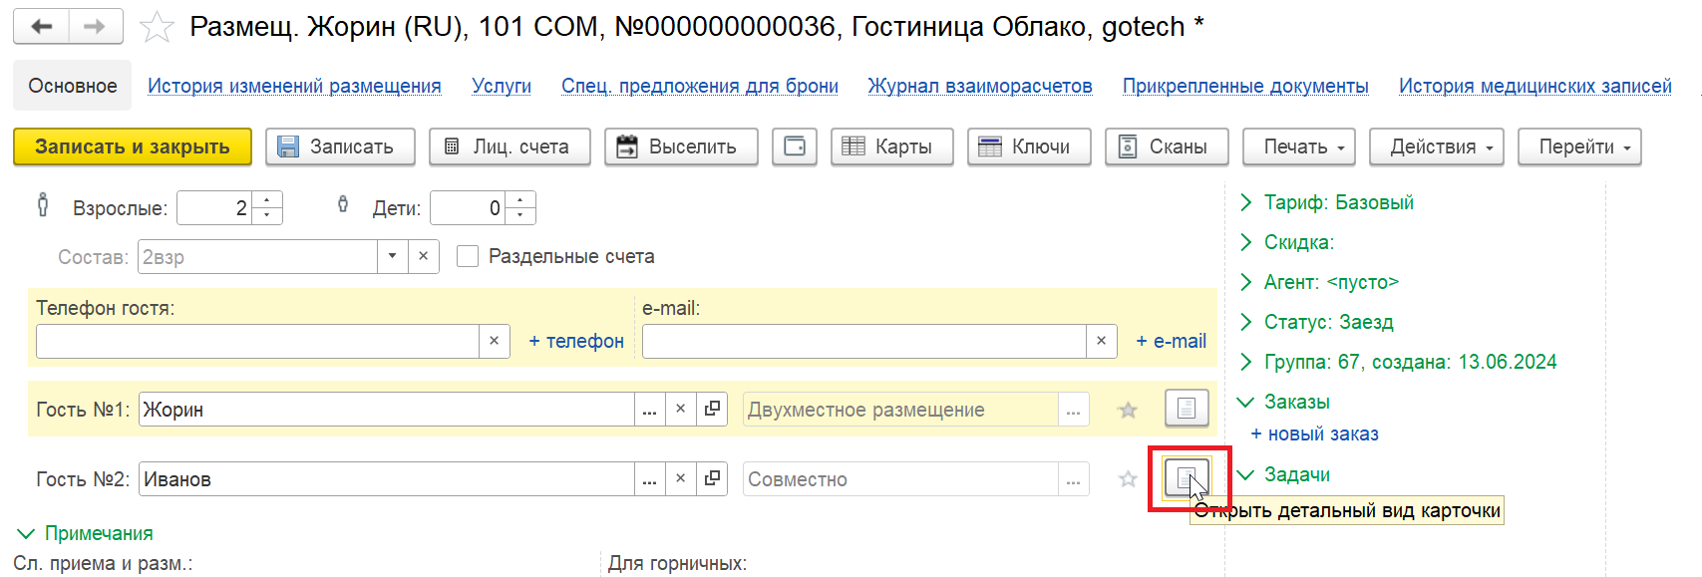The width and height of the screenshot is (1702, 577).
Task: Clear the guest phone field
Action: point(495,341)
